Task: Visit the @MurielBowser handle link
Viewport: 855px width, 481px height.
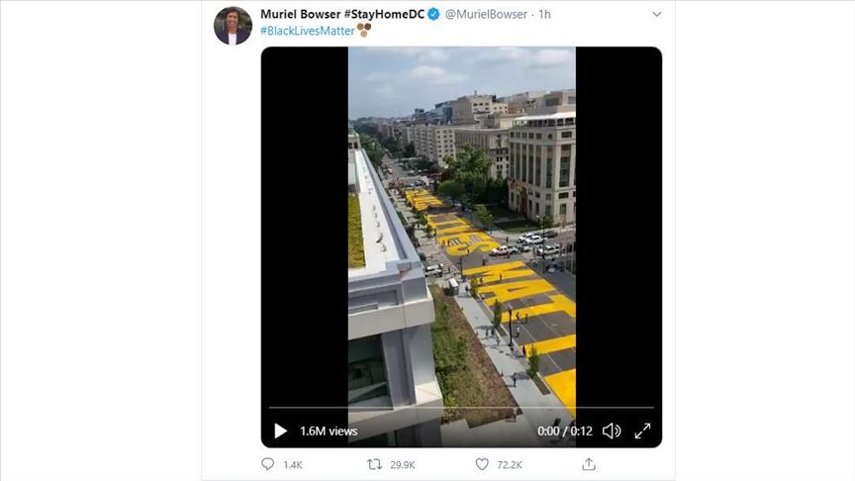Action: coord(488,14)
